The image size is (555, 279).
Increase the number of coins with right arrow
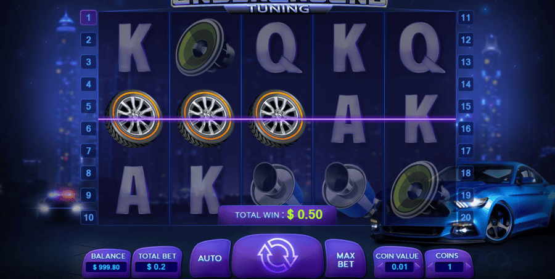pos(469,267)
